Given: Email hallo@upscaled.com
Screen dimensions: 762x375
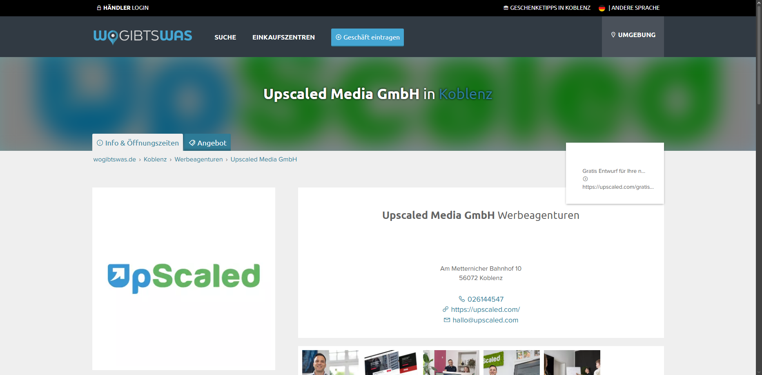Looking at the screenshot, I should tap(485, 320).
